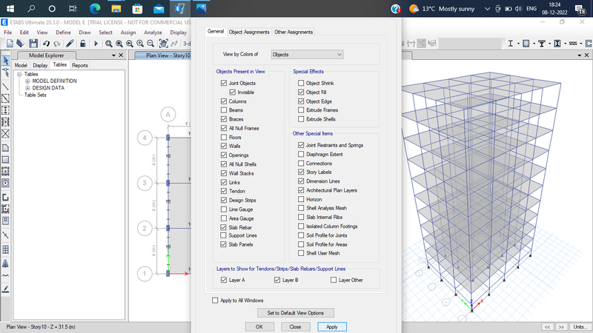This screenshot has height=333, width=593.
Task: Uncheck the Joint Objects checkbox
Action: 224,83
